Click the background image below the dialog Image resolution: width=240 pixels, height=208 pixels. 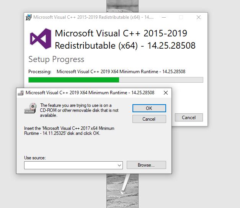[122, 191]
